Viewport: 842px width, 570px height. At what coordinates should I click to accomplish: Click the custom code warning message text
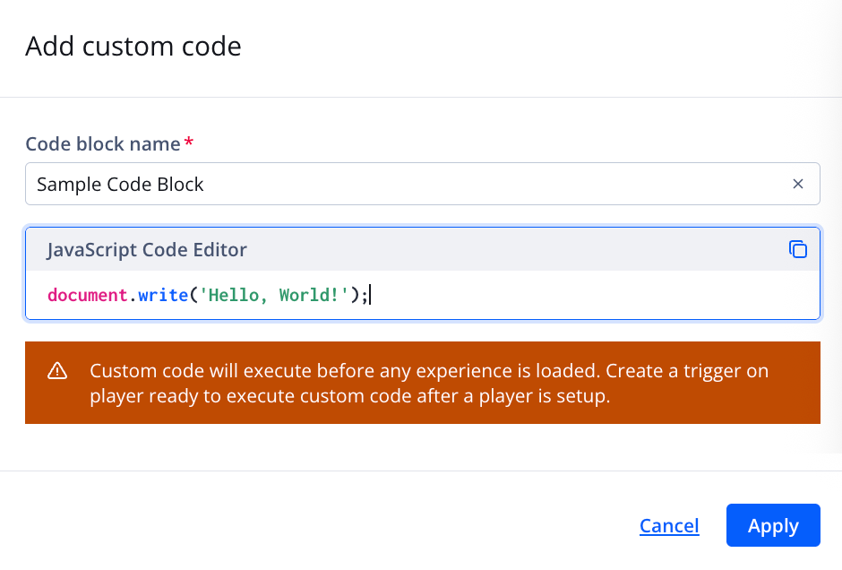coord(429,371)
